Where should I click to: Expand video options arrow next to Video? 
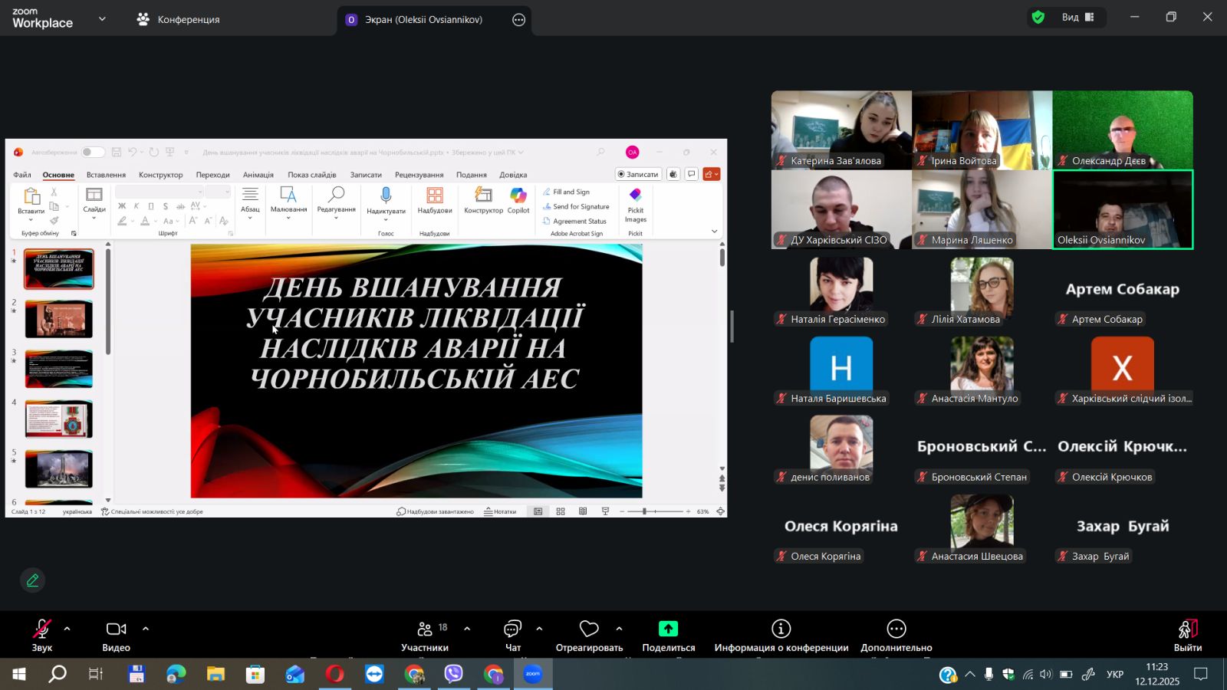coord(146,629)
